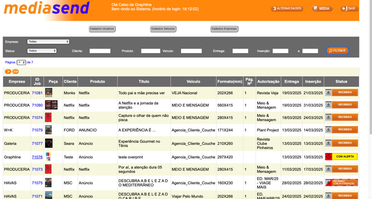Open job link 71077
Viewport: 372px width, 199px height.
[37, 143]
